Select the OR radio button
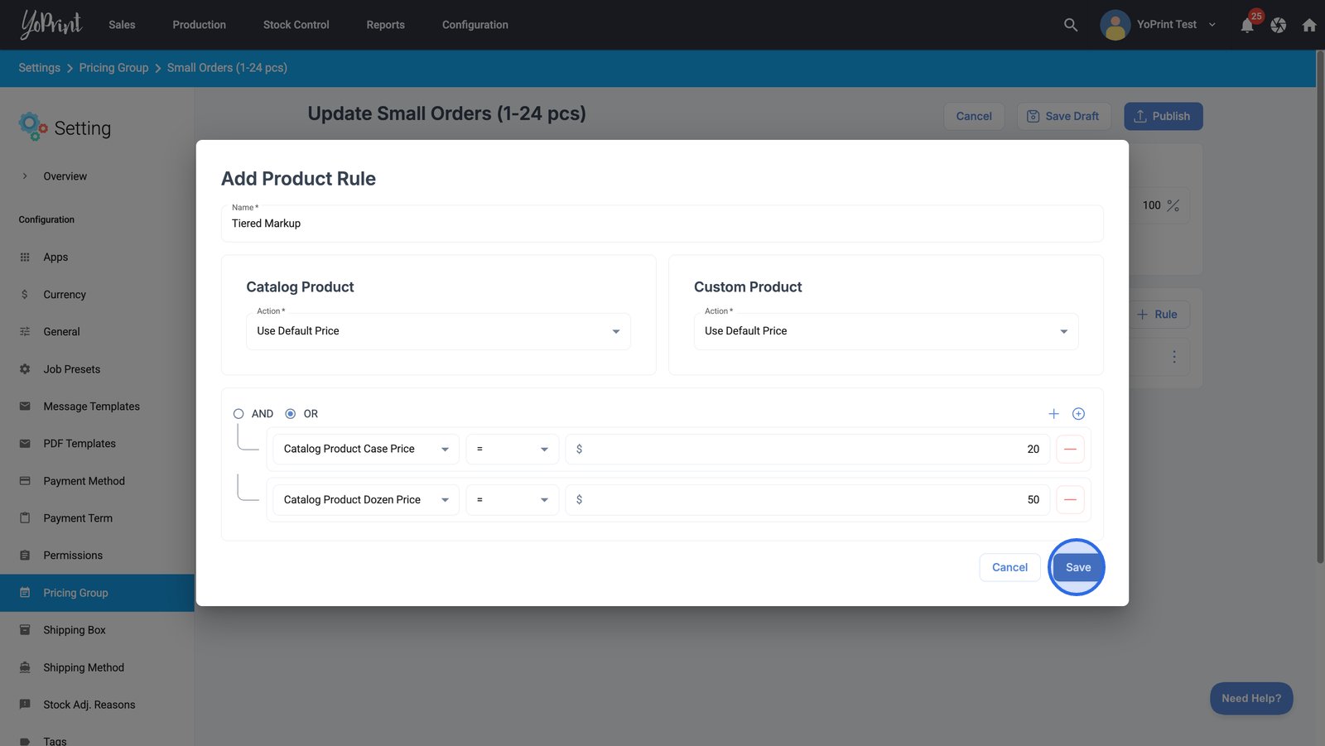Screen dimensions: 1325x746 [291, 414]
